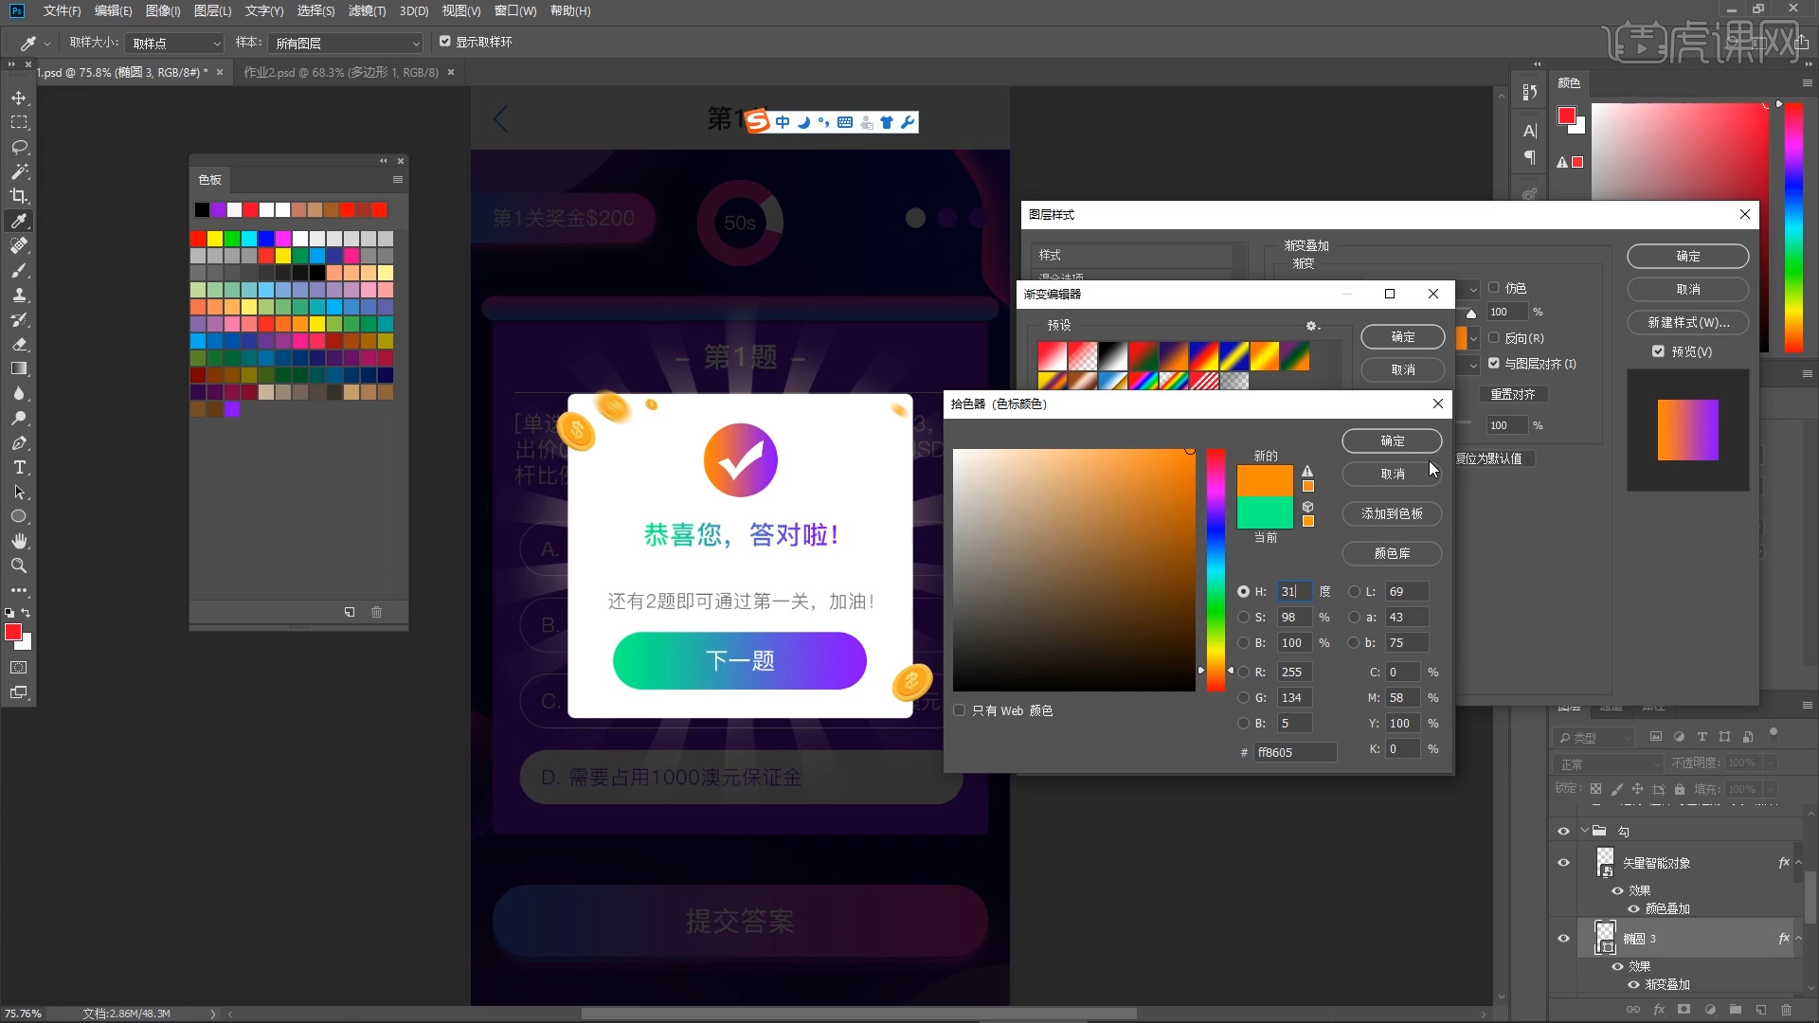
Task: Hide the 椭圆 3 layer
Action: coord(1563,939)
